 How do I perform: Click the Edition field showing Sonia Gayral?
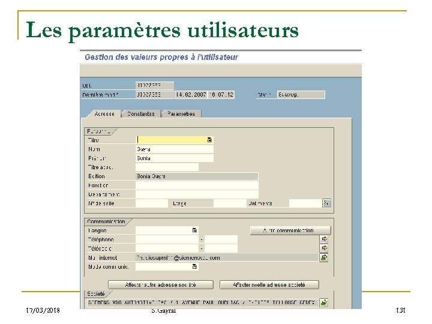(197, 176)
